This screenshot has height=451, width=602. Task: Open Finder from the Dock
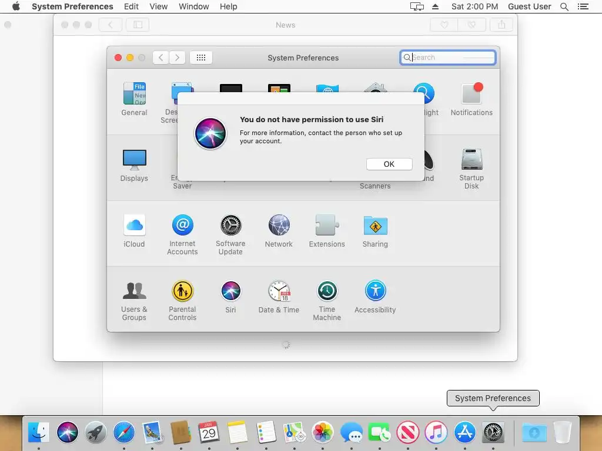click(39, 432)
